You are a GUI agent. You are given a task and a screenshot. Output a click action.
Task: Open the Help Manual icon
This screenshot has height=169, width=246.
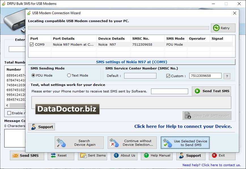tap(146, 155)
